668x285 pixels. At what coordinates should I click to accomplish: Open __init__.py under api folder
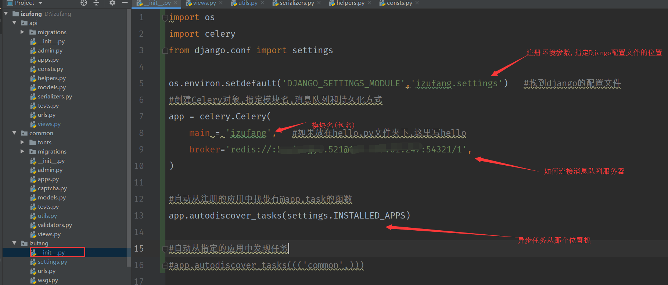click(51, 42)
